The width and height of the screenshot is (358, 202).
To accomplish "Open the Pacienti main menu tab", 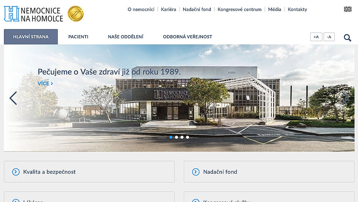I will click(x=78, y=37).
